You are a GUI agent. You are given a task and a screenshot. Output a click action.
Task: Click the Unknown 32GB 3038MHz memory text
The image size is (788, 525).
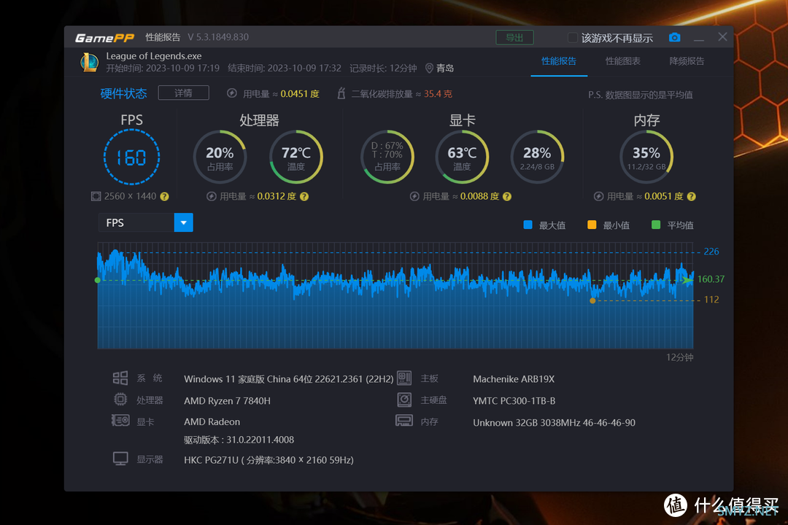[554, 423]
